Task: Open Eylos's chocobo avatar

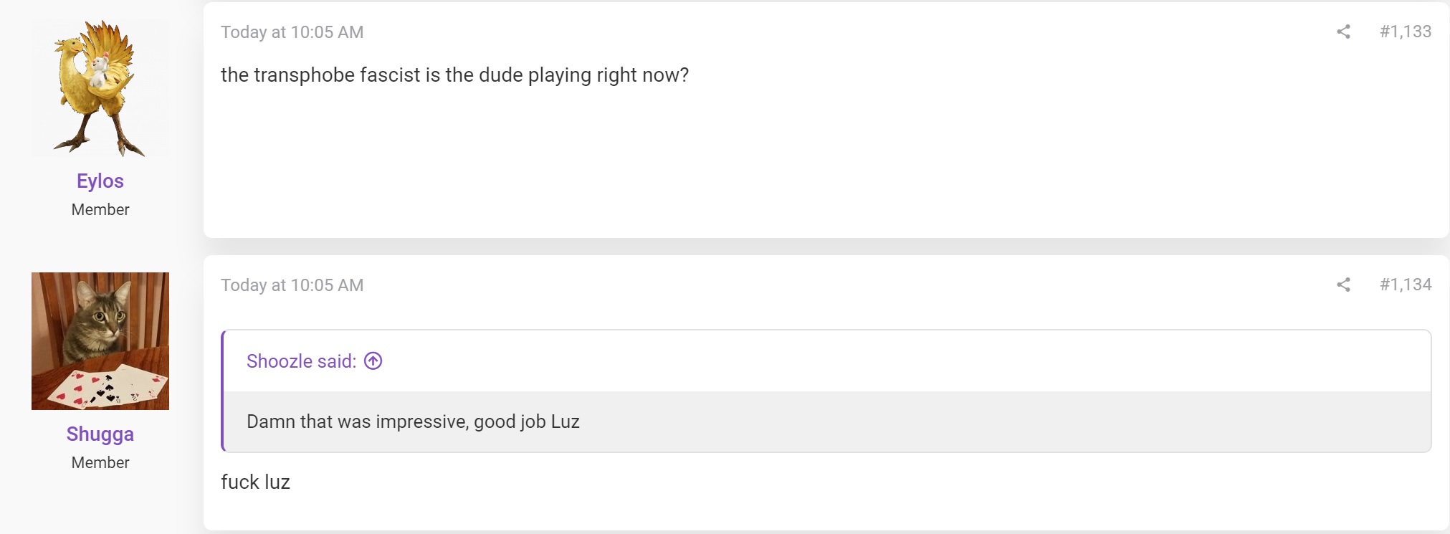Action: [100, 89]
